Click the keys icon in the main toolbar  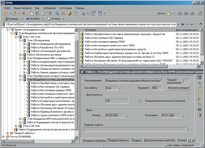point(63,13)
